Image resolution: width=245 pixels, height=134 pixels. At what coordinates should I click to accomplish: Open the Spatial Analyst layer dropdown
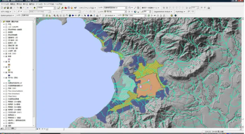tap(43, 15)
